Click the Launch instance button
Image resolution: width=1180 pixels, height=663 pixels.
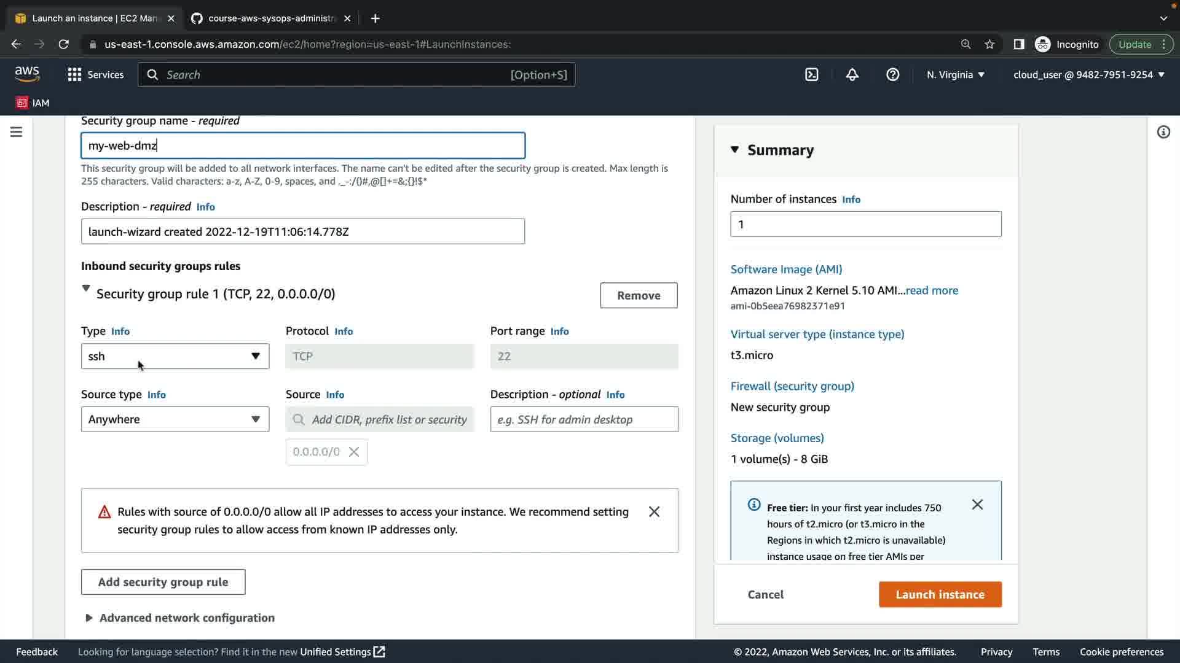coord(940,594)
